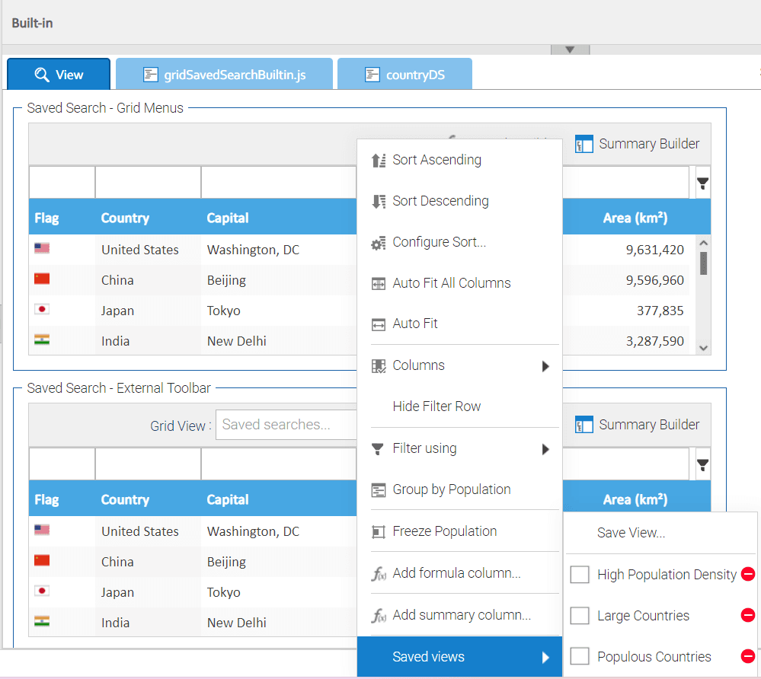This screenshot has height=679, width=761.
Task: Click the Freeze Population icon
Action: click(379, 531)
